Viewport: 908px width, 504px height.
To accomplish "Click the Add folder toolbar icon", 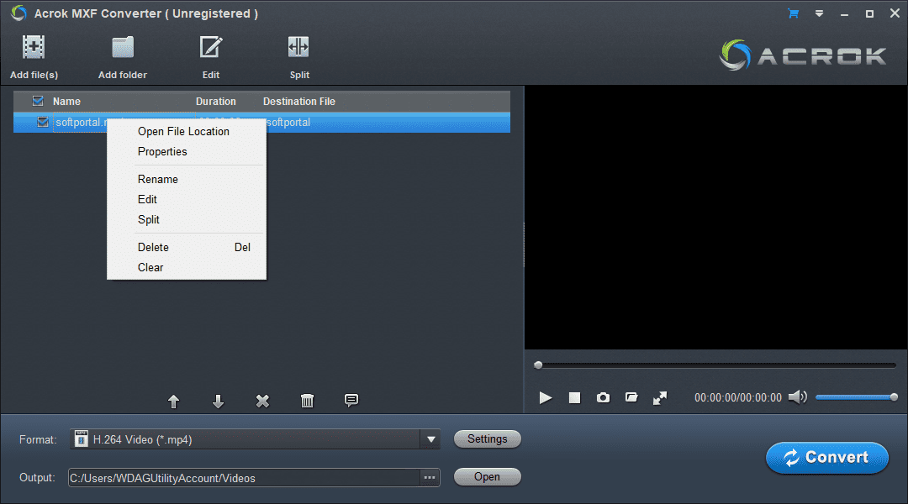I will (123, 47).
